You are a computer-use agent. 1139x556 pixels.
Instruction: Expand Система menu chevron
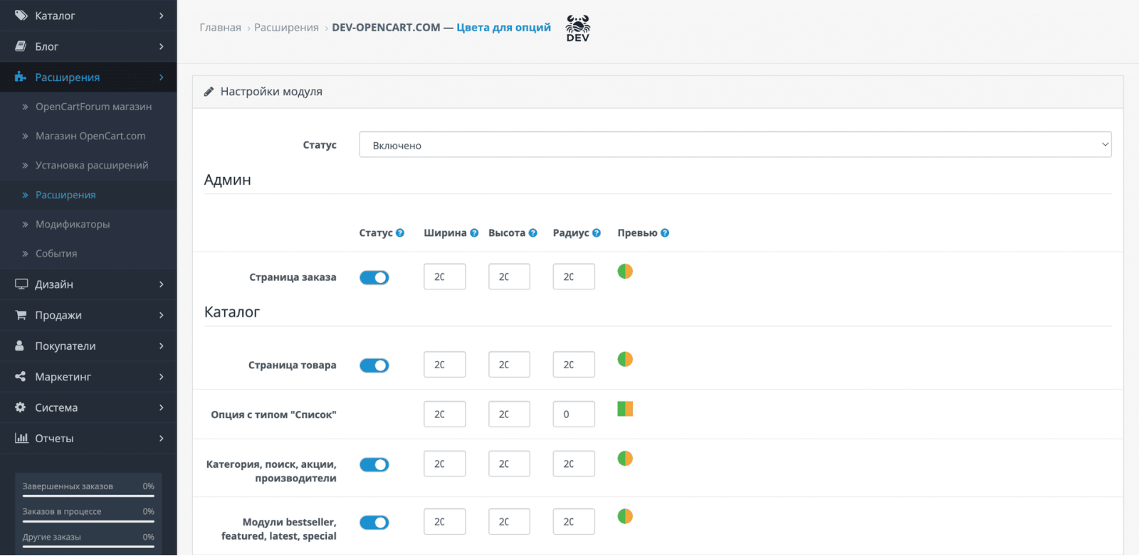162,407
